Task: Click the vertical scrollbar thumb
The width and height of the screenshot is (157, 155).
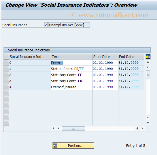Action: [148, 74]
